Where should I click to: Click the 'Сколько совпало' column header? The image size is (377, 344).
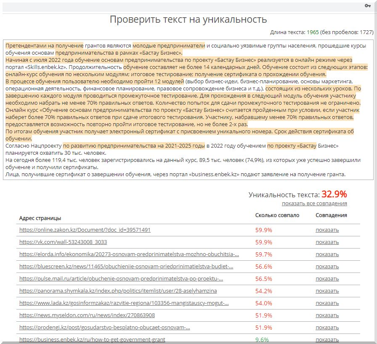(x=277, y=215)
